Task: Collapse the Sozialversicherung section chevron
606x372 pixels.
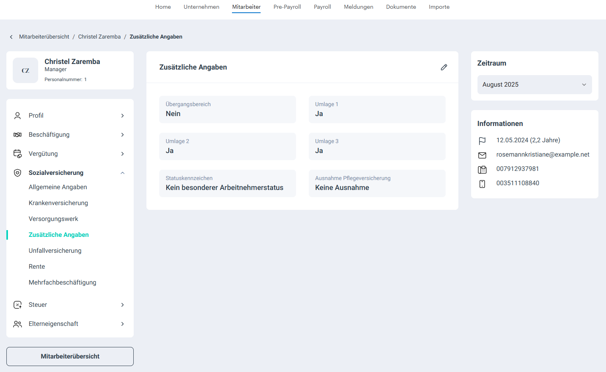Action: (x=123, y=173)
